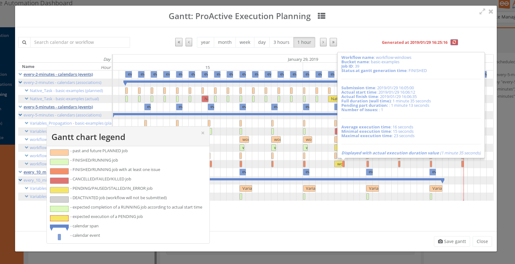The image size is (515, 264).
Task: Click the yellow 'wo' workflow bar
Action: [x=339, y=164]
